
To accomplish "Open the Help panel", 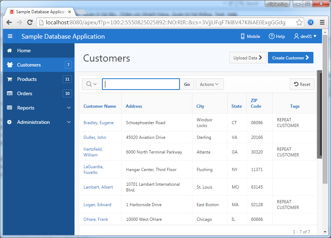I will (x=277, y=36).
